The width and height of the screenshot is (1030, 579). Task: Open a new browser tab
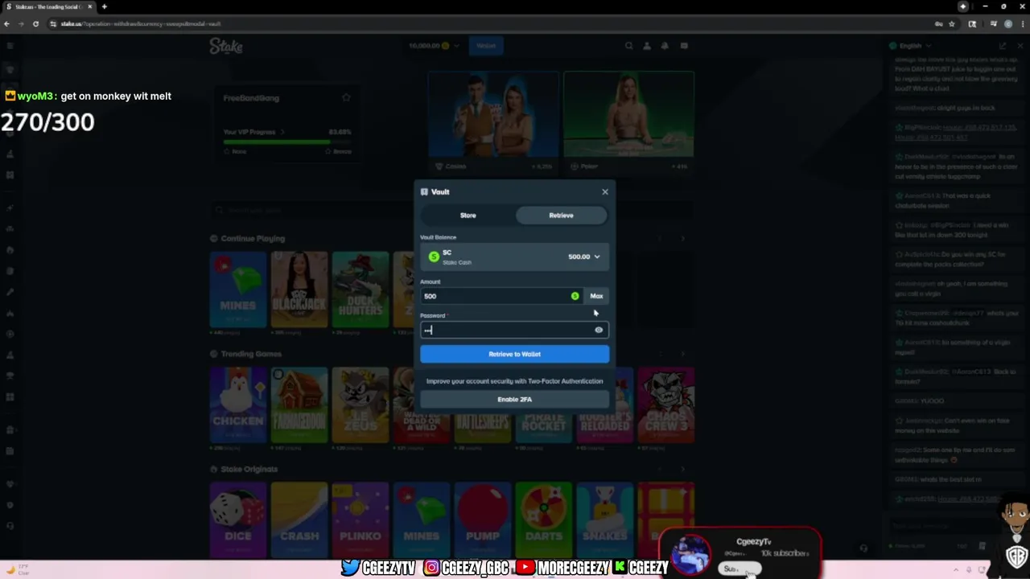(104, 6)
